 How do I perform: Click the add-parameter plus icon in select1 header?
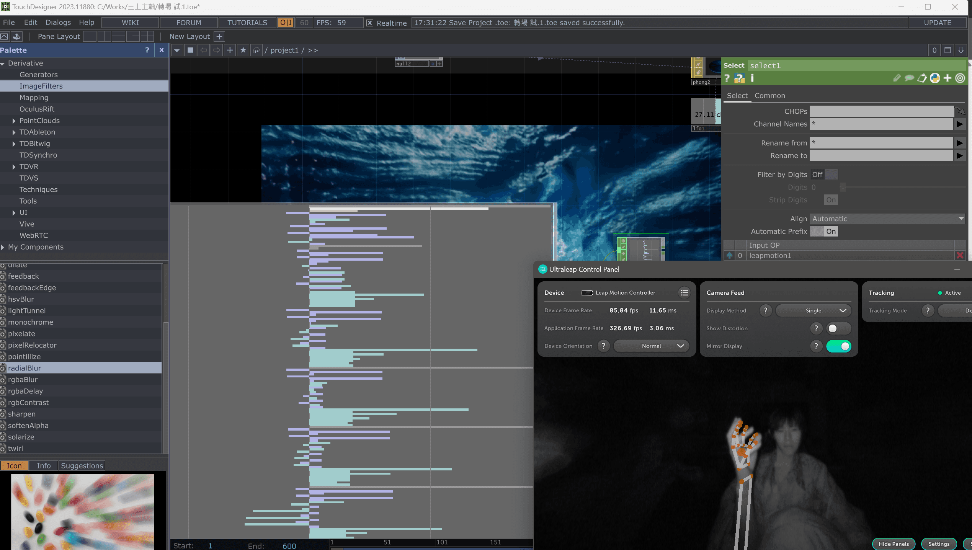947,78
